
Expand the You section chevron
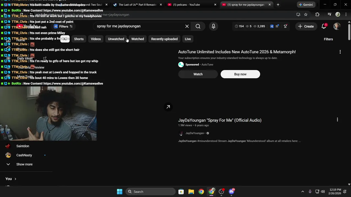(x=15, y=179)
